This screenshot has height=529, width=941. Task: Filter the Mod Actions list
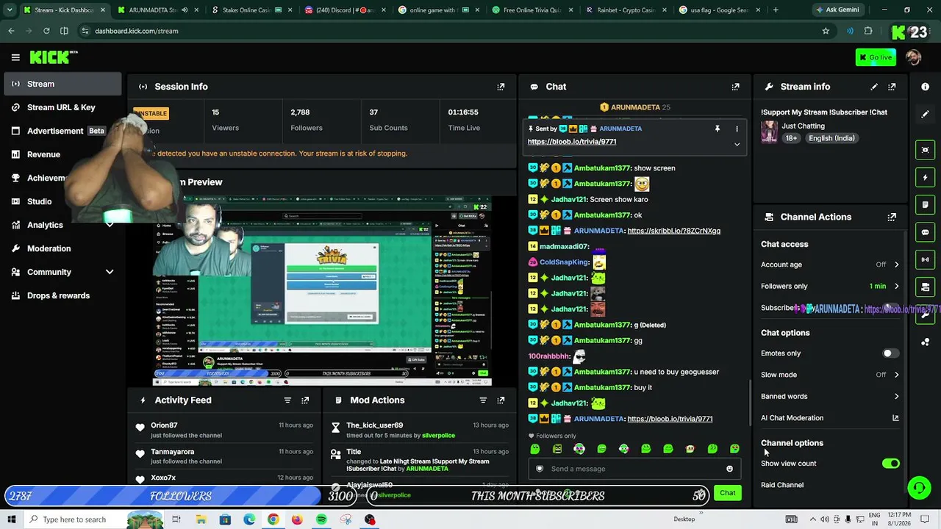tap(483, 400)
